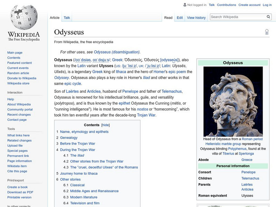
Task: Jump to Journey home to Ithaca section
Action: (x=79, y=174)
